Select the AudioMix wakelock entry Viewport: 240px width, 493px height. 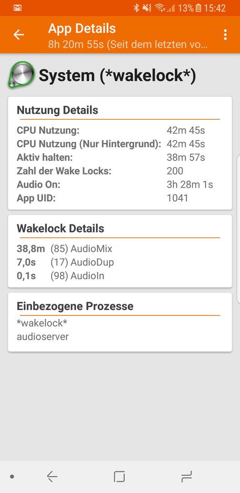tap(64, 249)
